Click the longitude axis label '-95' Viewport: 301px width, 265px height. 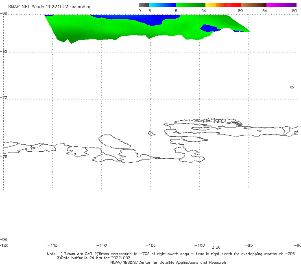pos(249,245)
